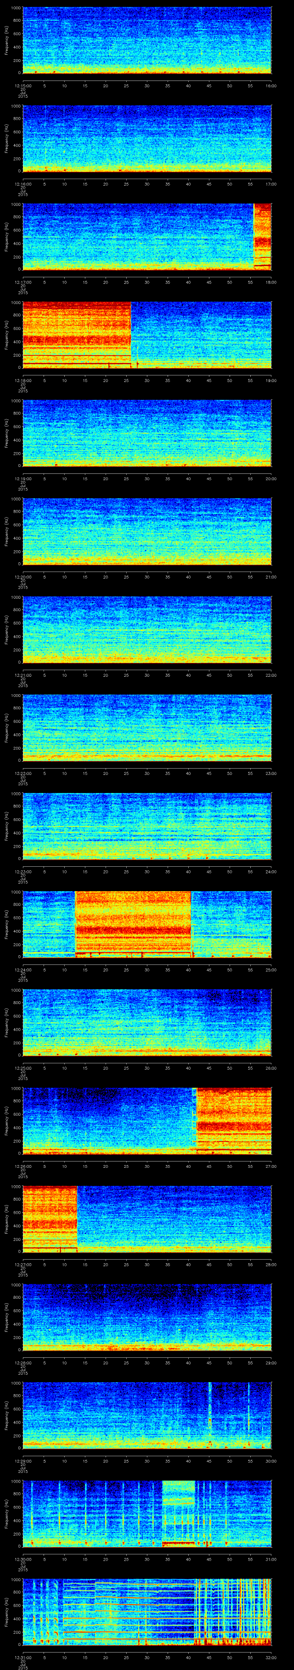This screenshot has width=294, height=1670.
Task: Click the red noise burst ending the 12:17 panel
Action: pos(262,237)
